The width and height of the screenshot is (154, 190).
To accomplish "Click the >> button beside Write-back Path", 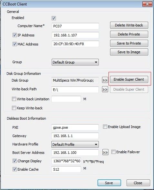I will tap(105, 89).
